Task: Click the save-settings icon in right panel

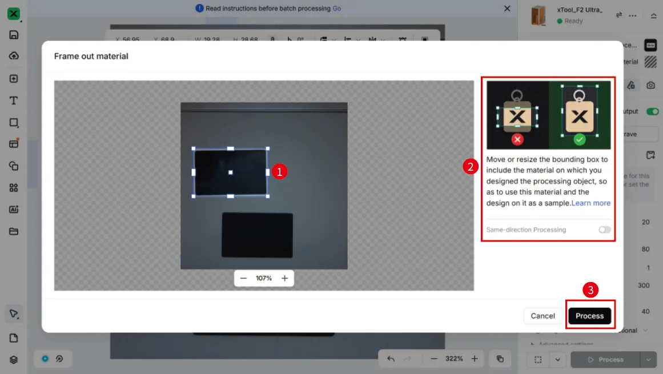Action: 651,155
